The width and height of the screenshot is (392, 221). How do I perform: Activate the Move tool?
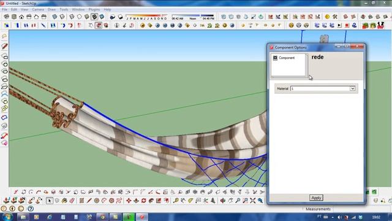pos(129,201)
